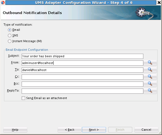Select the Email notification type
Screen dimensions: 162x135
click(x=9, y=30)
